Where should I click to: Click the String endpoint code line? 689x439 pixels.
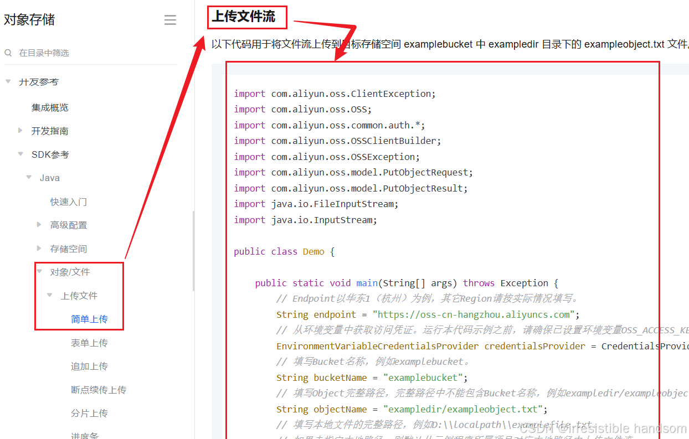pos(428,314)
